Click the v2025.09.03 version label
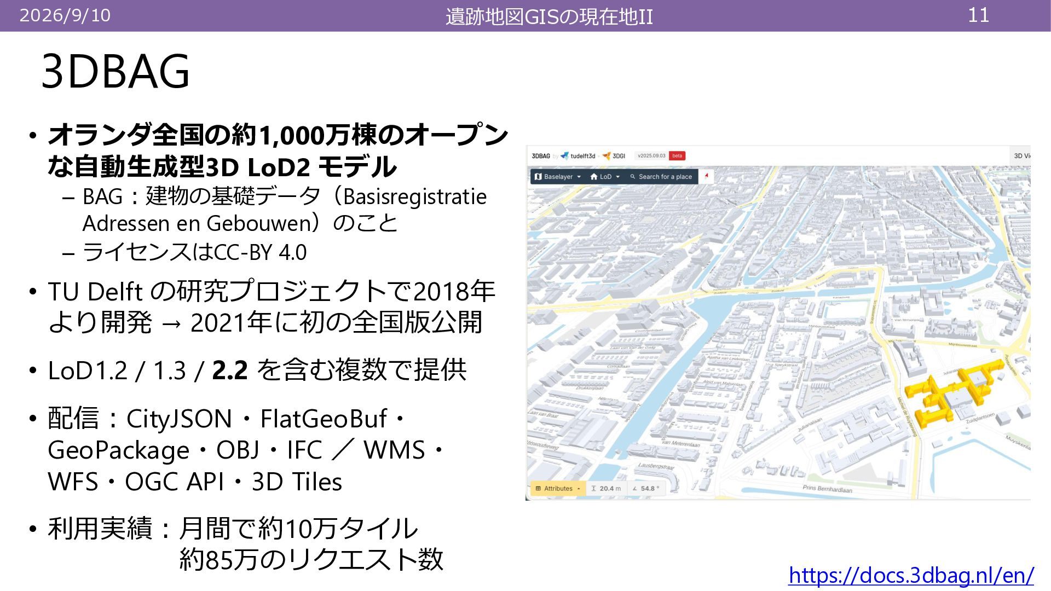Screen dimensions: 1051x591 click(651, 156)
